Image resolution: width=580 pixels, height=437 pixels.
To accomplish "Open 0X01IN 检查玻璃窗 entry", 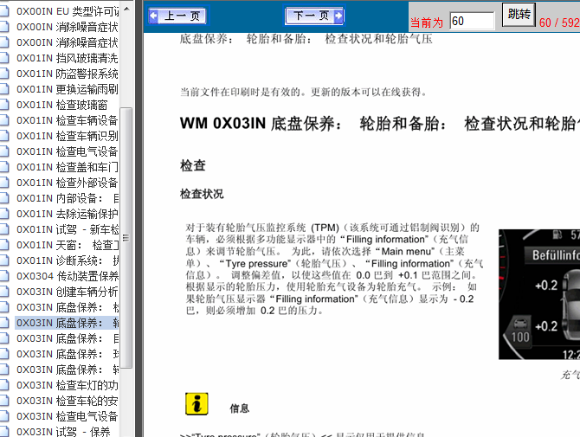I will [x=61, y=105].
